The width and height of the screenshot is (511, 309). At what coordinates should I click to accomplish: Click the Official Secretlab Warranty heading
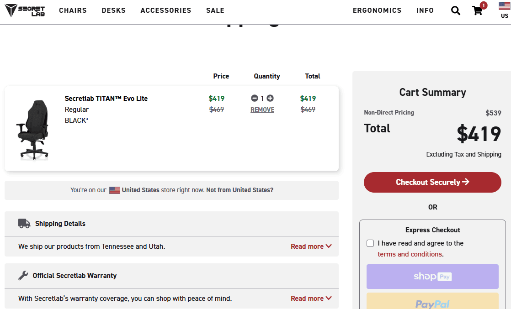coord(75,276)
